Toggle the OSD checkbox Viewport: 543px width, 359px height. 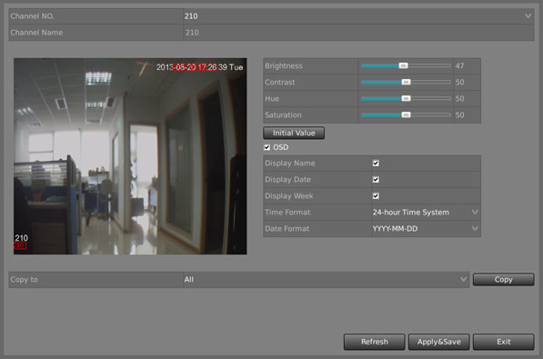point(267,147)
